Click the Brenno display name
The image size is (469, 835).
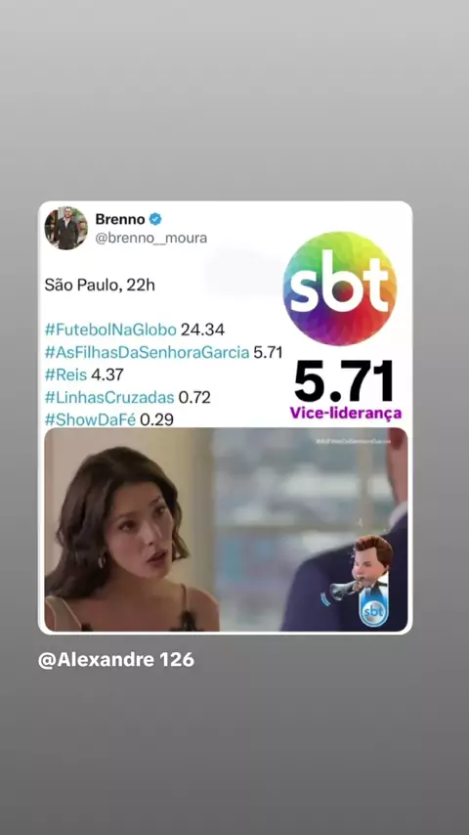pyautogui.click(x=120, y=219)
